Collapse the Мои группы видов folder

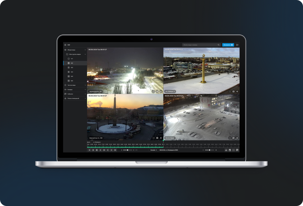coord(85,54)
